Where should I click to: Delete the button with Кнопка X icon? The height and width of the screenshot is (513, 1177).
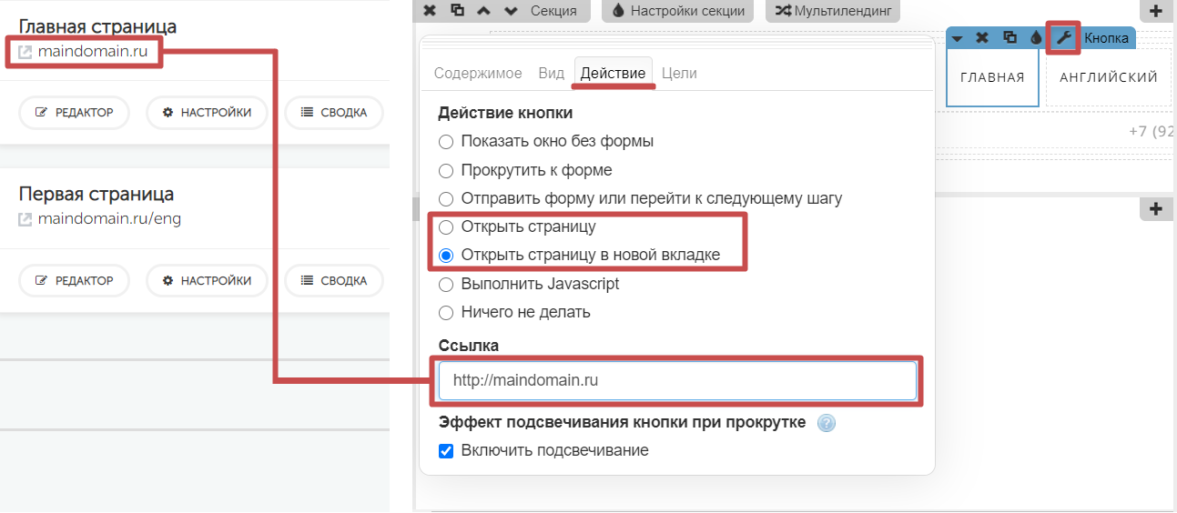982,38
